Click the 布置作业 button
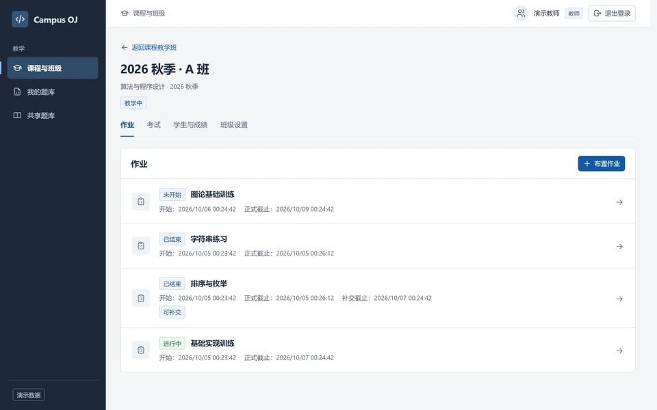The image size is (657, 410). coord(602,163)
